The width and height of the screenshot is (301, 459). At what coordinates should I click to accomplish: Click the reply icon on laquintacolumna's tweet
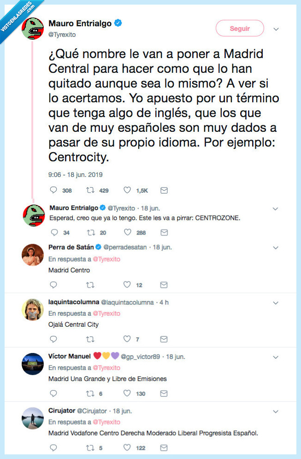click(x=53, y=339)
